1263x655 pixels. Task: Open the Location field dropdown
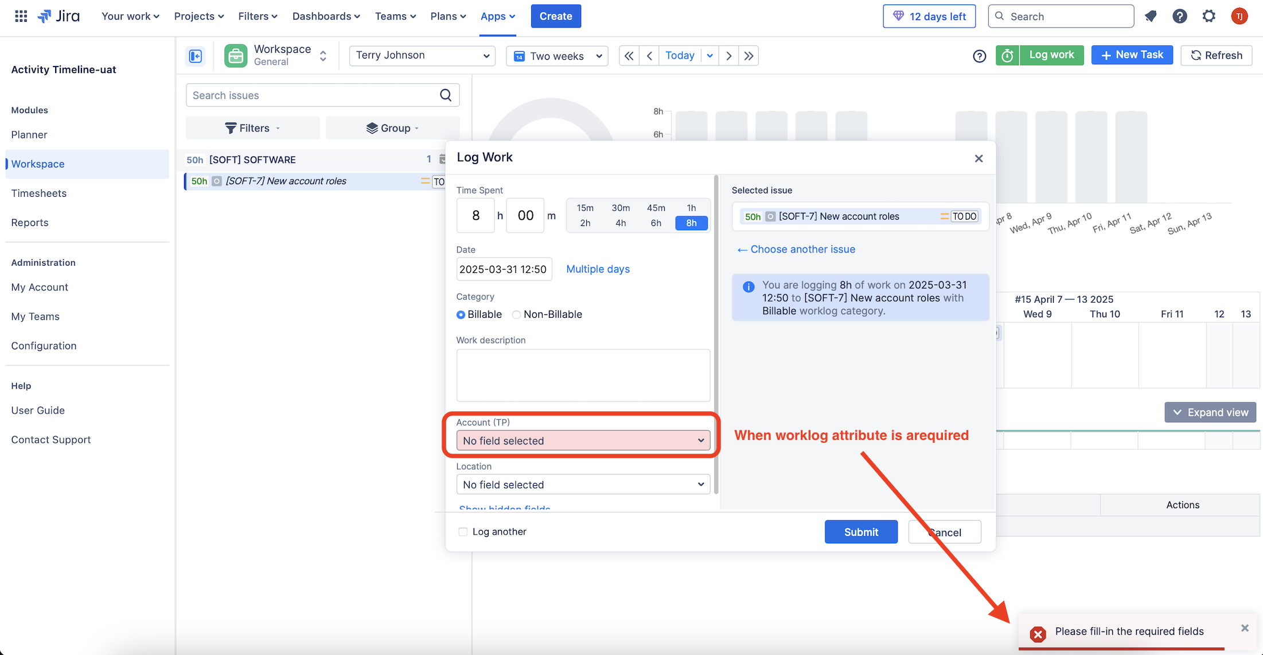coord(583,485)
